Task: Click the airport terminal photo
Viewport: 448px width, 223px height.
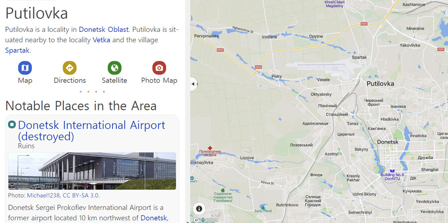Action: [x=92, y=171]
